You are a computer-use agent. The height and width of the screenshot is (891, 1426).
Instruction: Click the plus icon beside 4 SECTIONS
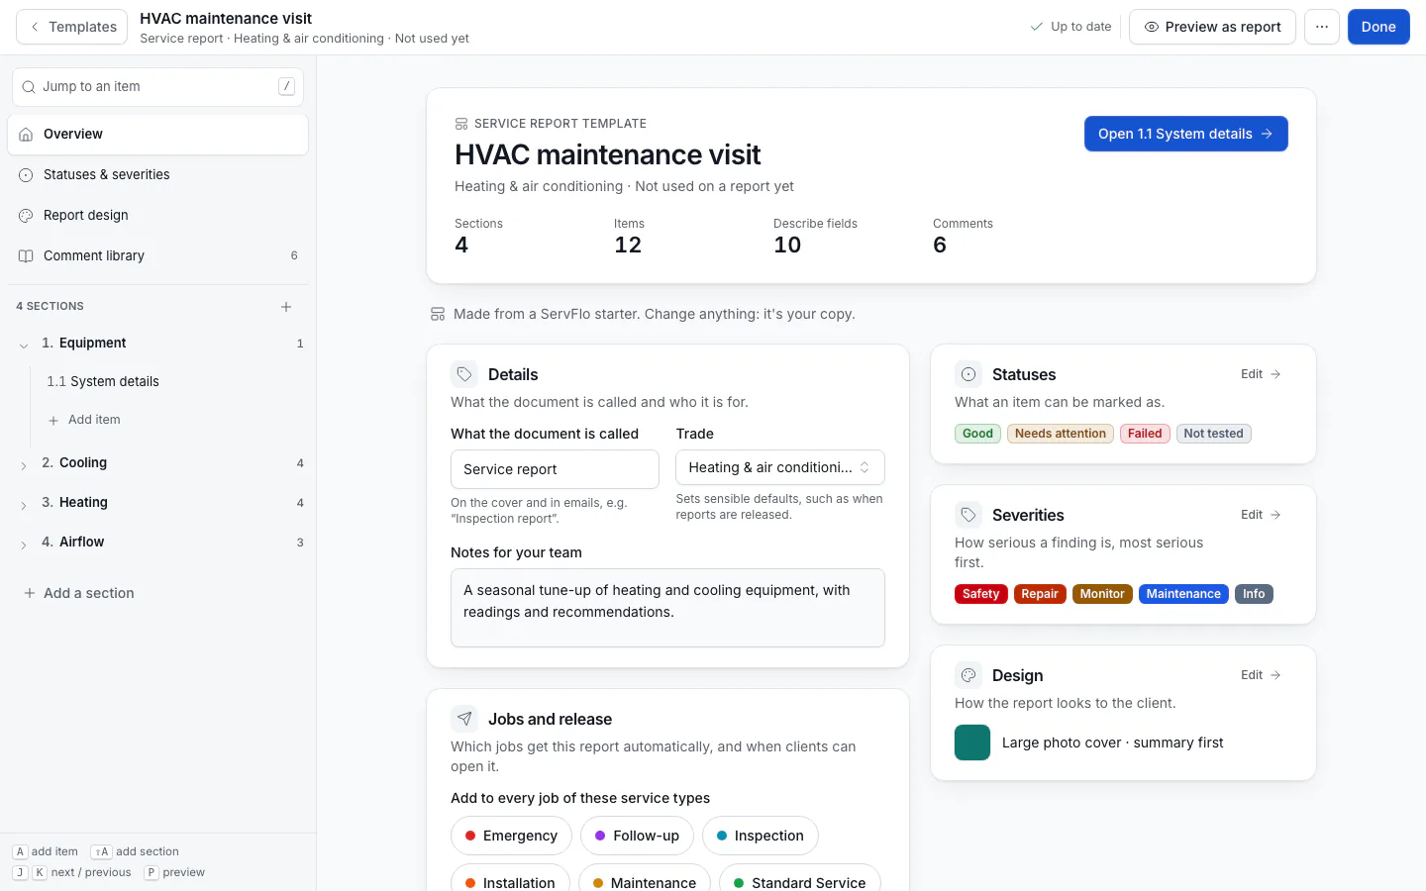(286, 307)
